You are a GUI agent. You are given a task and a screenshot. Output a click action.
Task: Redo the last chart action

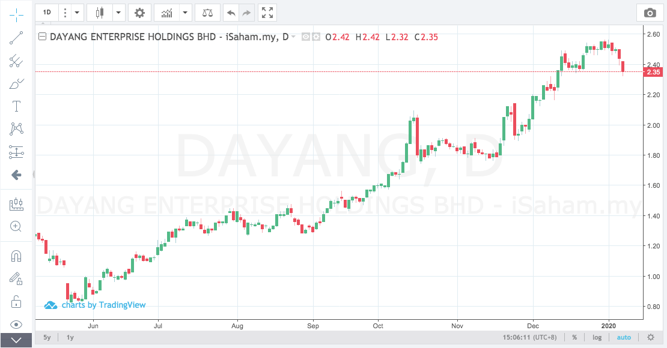click(246, 13)
